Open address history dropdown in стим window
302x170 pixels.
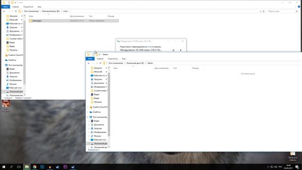click(x=260, y=11)
